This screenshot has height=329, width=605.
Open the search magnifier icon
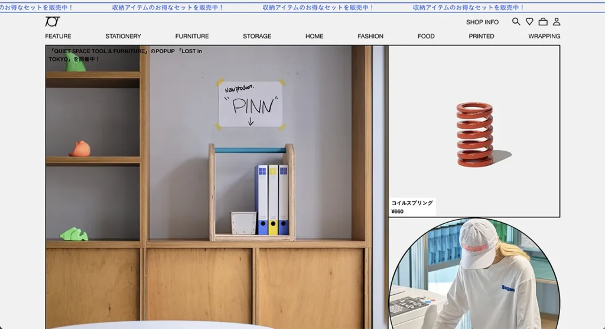[x=516, y=22]
